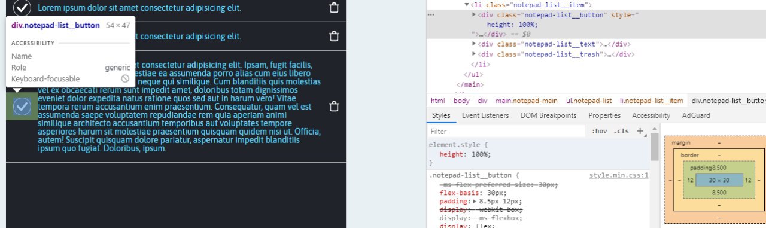The image size is (766, 228).
Task: Expand the padding shorthand triangle
Action: [x=475, y=202]
